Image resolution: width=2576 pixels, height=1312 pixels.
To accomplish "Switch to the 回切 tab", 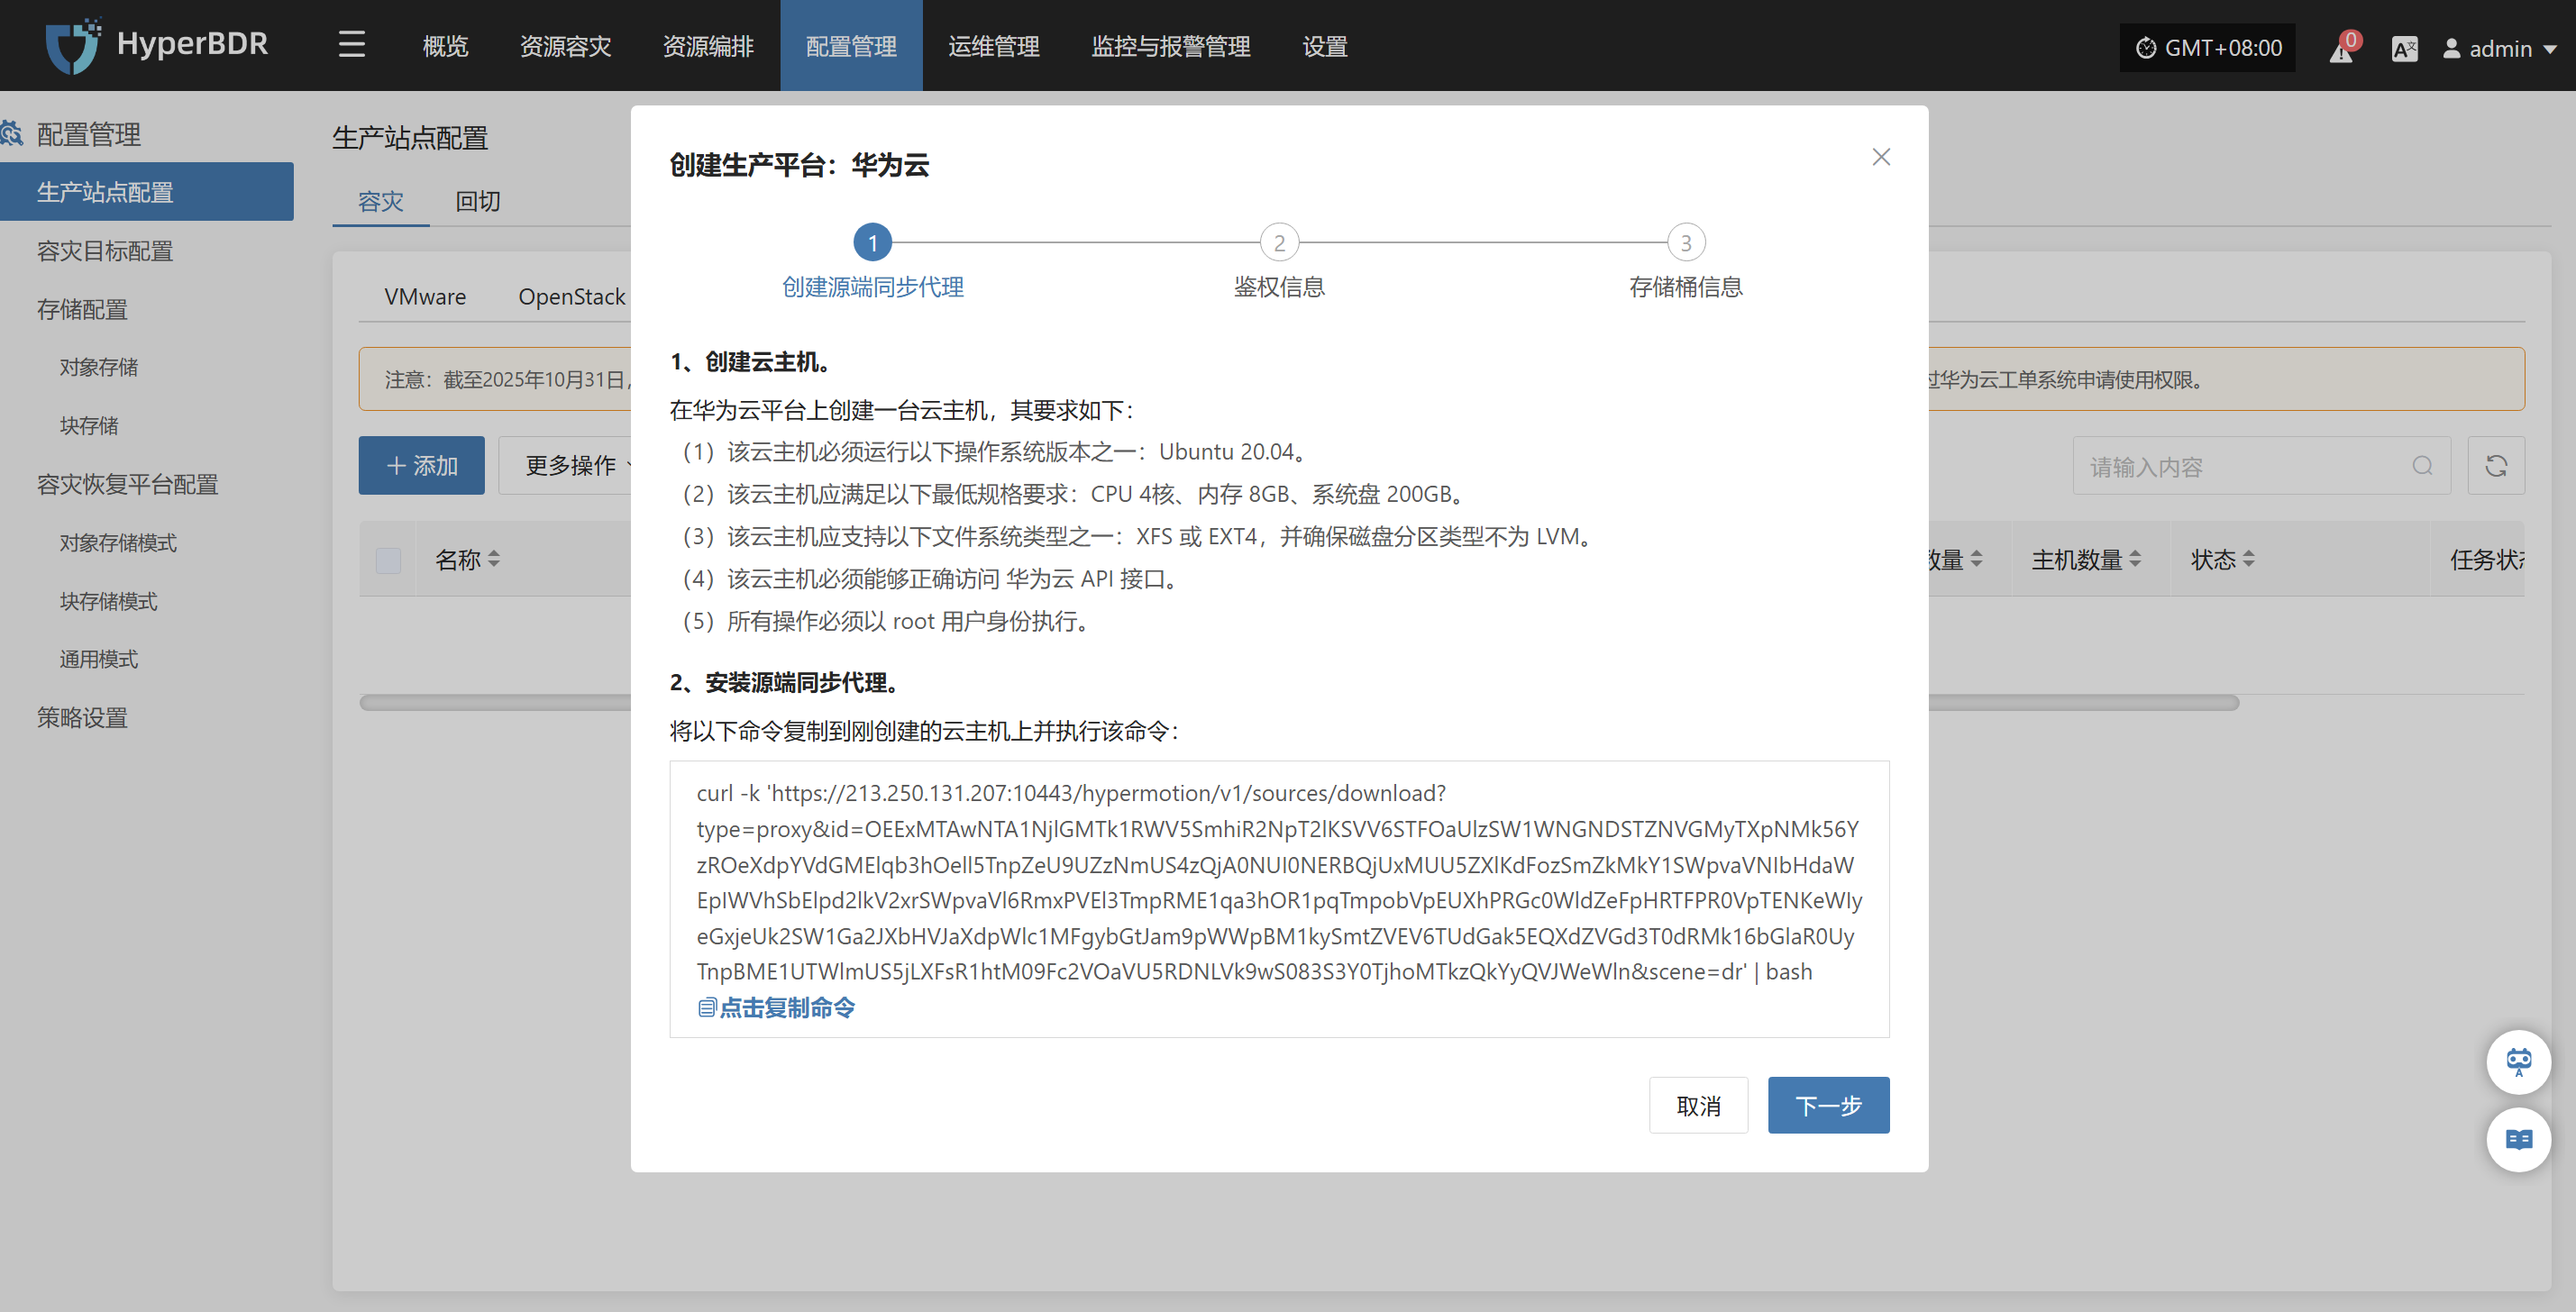I will pos(477,202).
